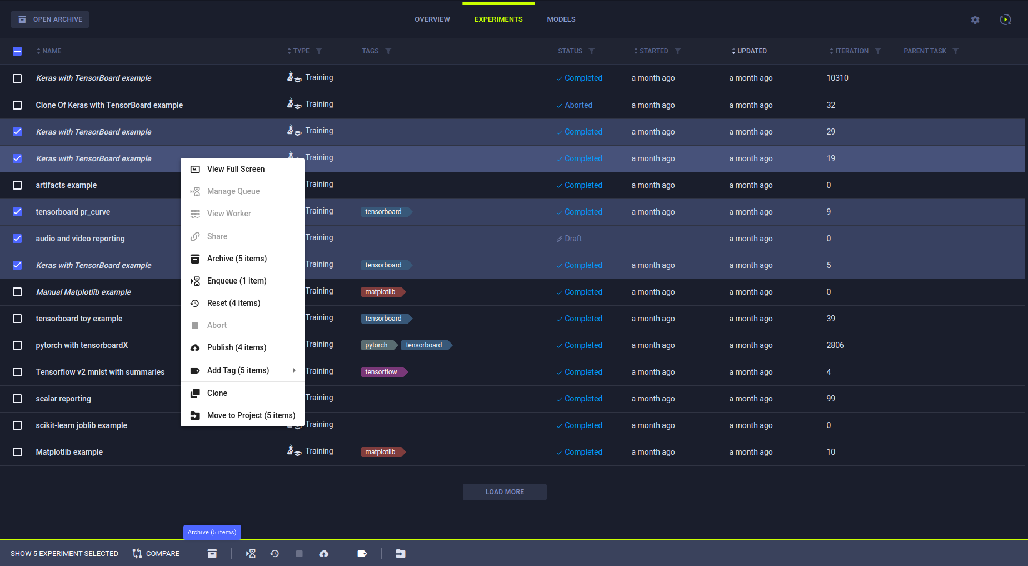Click the OPEN ARCHIVE button
The height and width of the screenshot is (566, 1028).
(x=49, y=19)
